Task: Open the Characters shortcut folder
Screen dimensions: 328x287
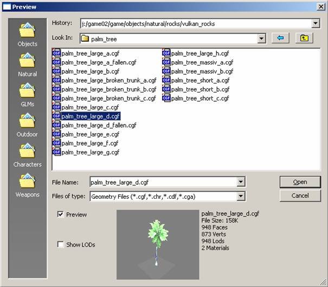Action: click(27, 154)
